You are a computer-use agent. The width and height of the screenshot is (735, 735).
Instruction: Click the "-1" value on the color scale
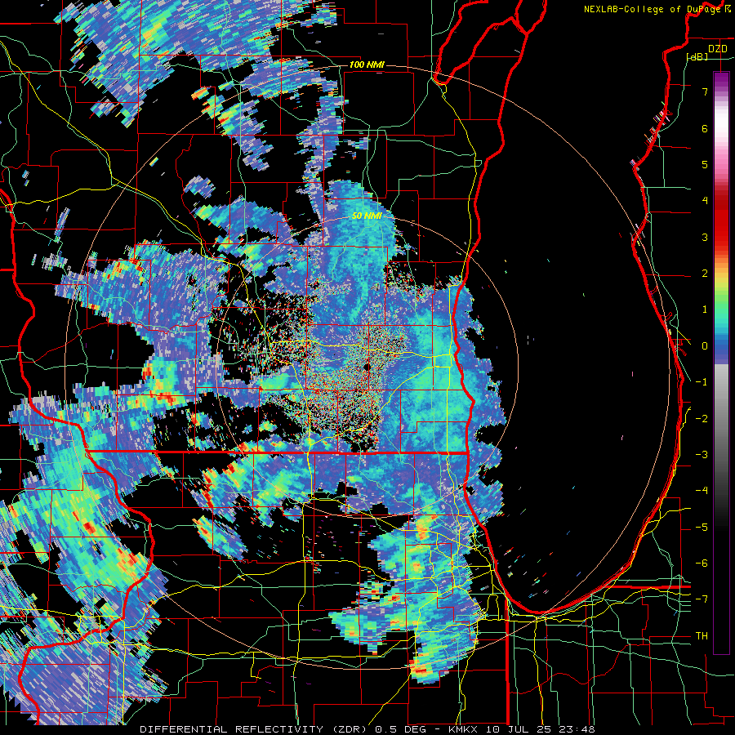coord(702,382)
